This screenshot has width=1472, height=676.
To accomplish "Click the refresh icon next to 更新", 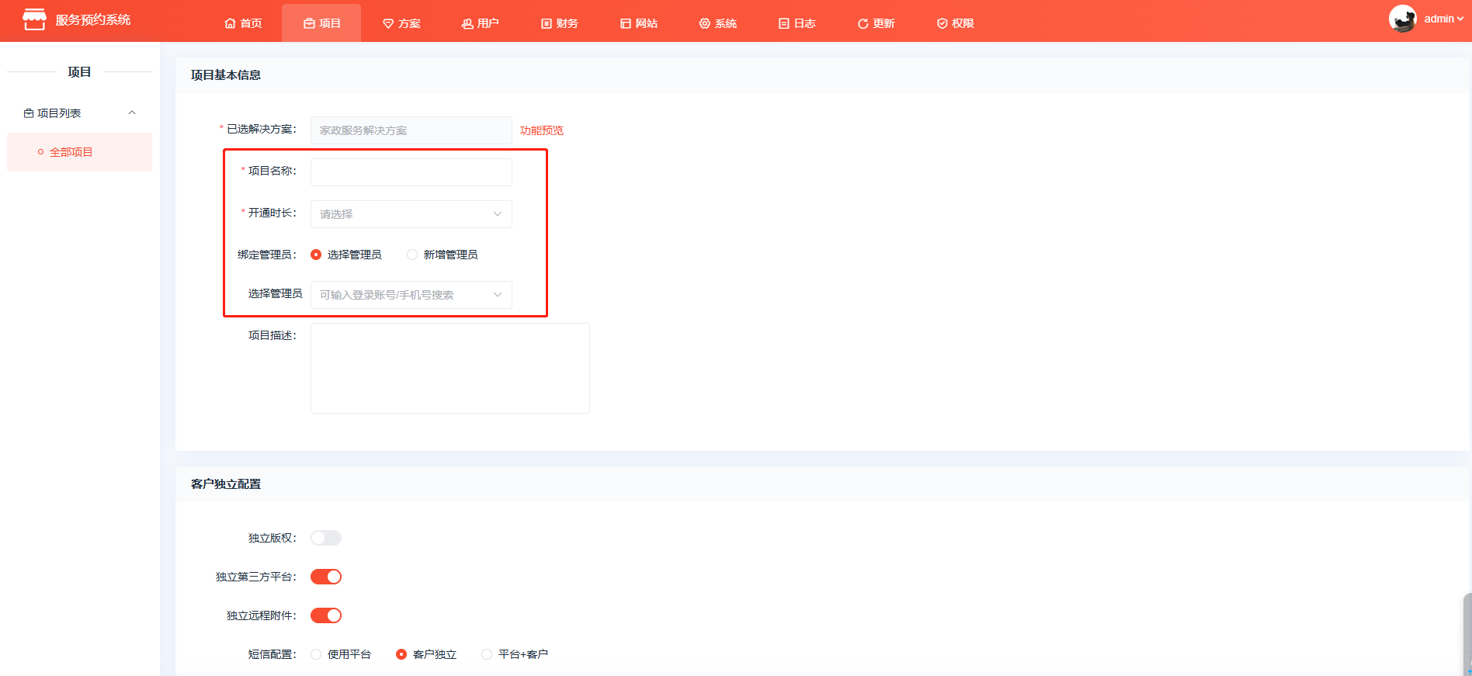I will coord(863,23).
